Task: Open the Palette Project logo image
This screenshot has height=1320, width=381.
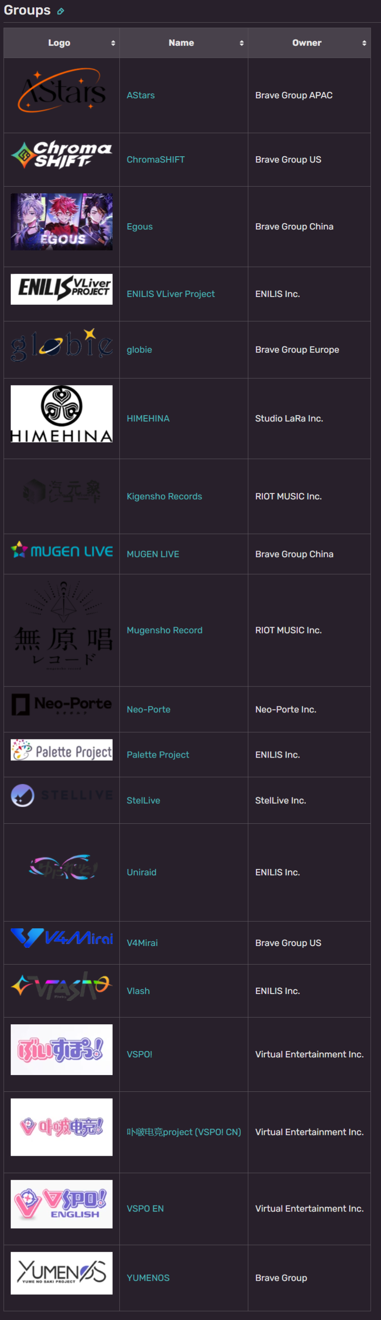Action: click(x=62, y=750)
